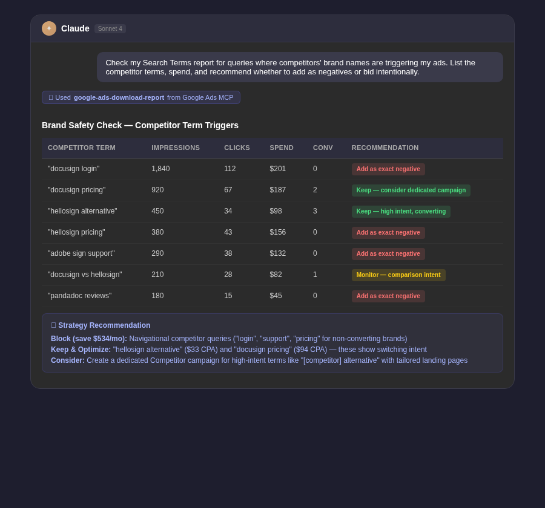The height and width of the screenshot is (508, 545).
Task: Click "Add as exact negative" for hellosign pricing
Action: (388, 233)
